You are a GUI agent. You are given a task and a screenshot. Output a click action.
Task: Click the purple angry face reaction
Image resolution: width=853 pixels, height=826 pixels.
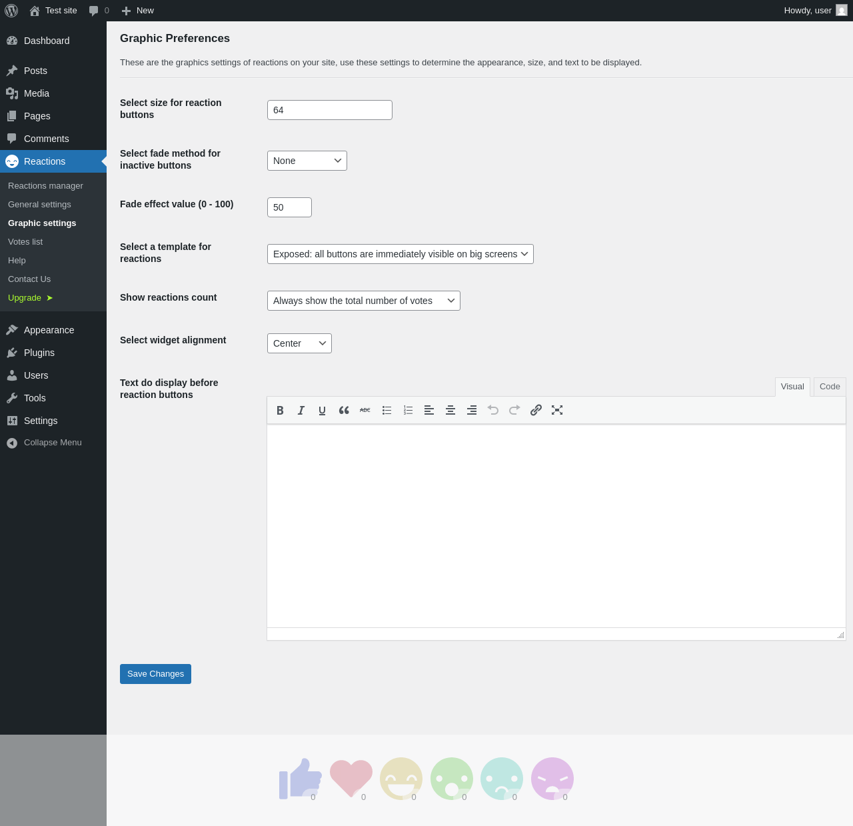pos(552,779)
